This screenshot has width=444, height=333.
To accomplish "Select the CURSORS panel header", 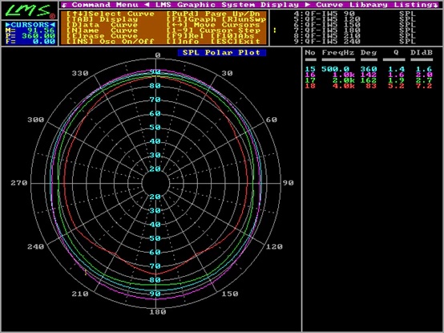I will click(30, 25).
